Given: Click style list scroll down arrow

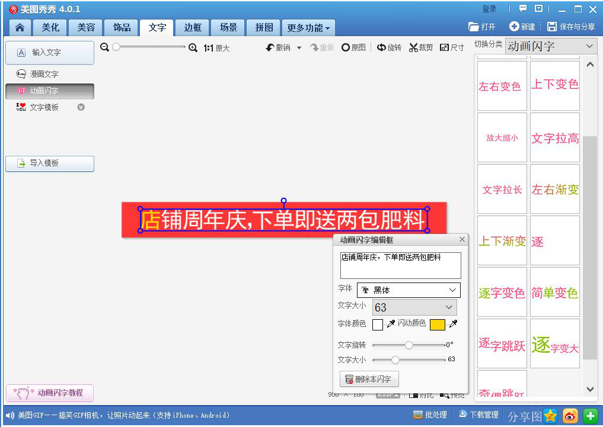Looking at the screenshot, I should point(590,389).
